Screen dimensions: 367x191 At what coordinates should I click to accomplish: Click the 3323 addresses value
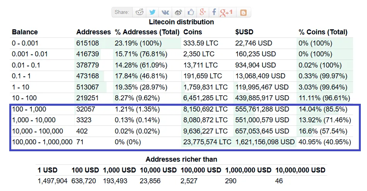click(84, 120)
